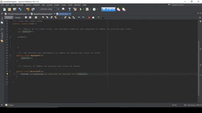Close the AyudaDevelopers.java tab
Image resolution: width=202 pixels, height=113 pixels.
coord(54,14)
